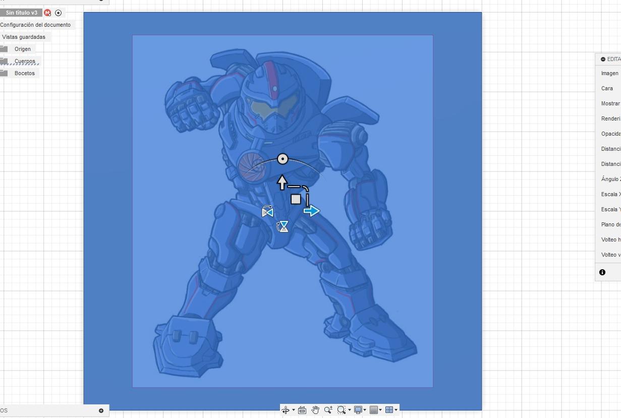Expand the Display Settings dropdown arrow
Image resolution: width=621 pixels, height=418 pixels.
(x=365, y=410)
